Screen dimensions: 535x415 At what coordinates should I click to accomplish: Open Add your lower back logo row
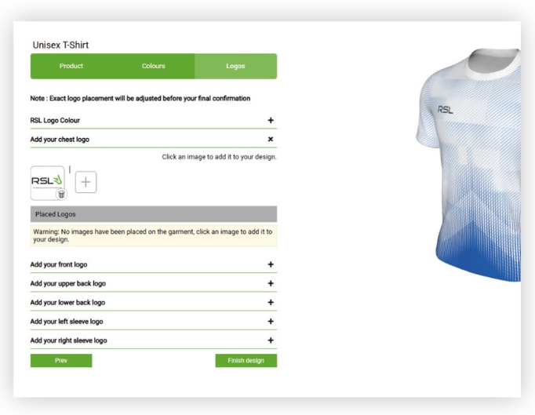point(154,302)
